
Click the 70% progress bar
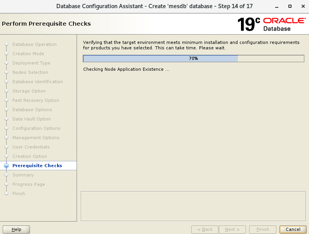193,59
